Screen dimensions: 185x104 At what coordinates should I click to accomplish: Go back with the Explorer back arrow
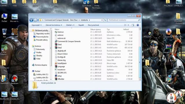(32, 20)
